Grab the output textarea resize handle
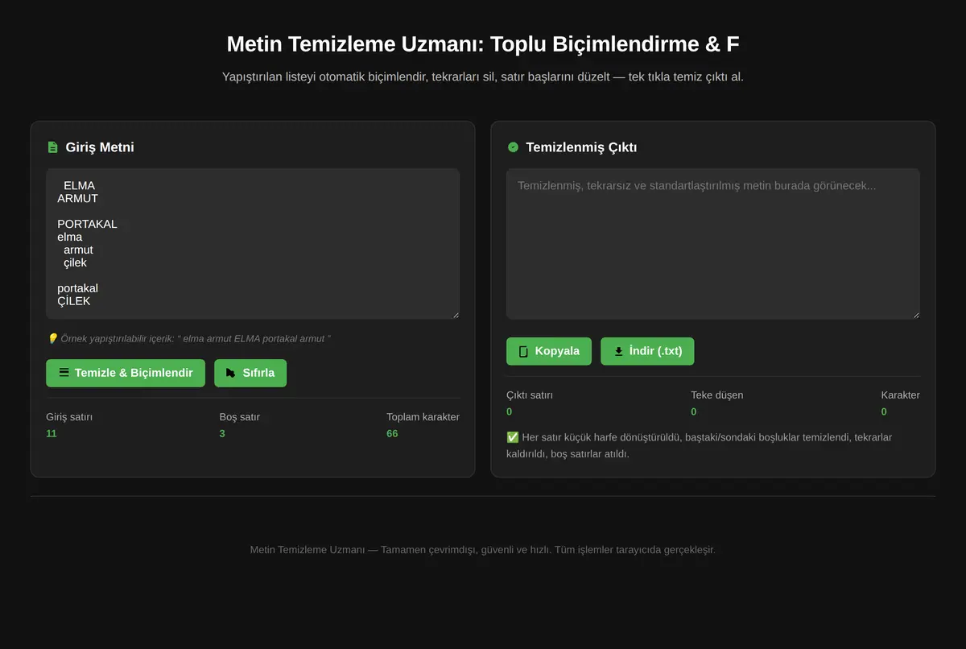 (915, 315)
